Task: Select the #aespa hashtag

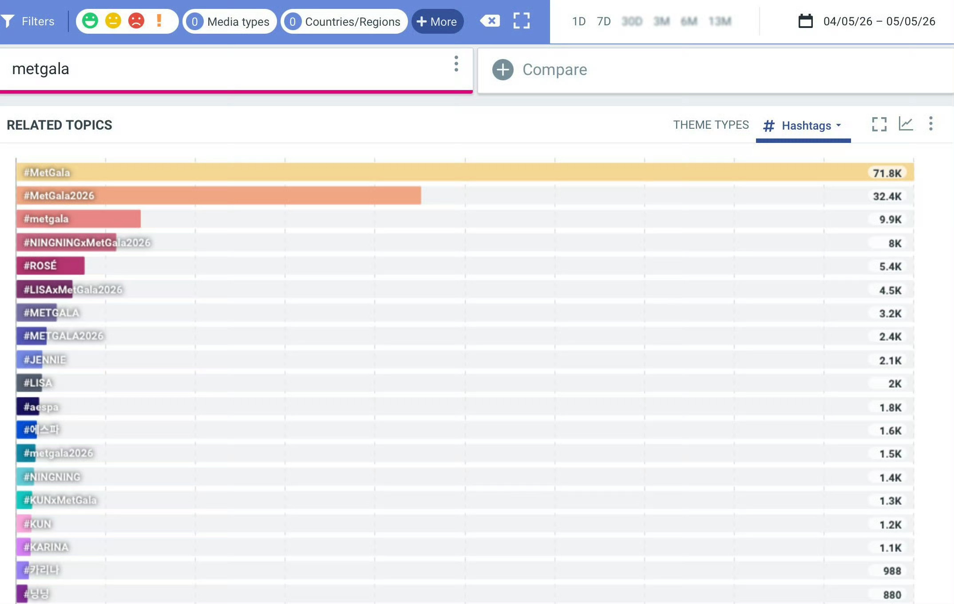Action: [x=41, y=407]
